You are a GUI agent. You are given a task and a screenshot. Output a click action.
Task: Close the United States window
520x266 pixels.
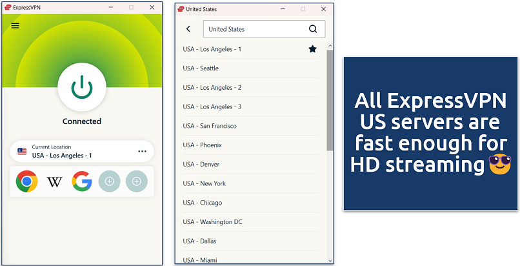pos(324,9)
